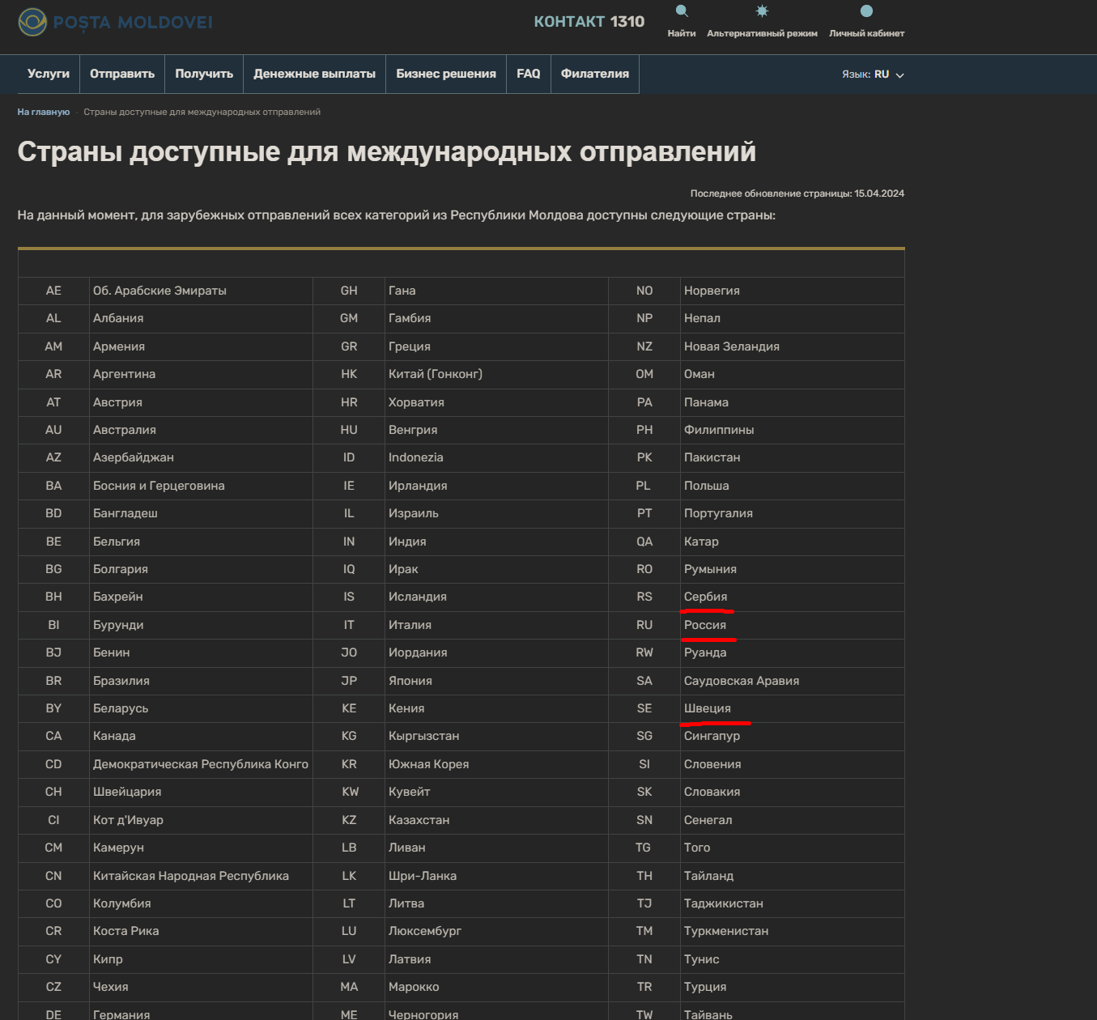Screen dimensions: 1097x1020
Task: Open the search magnifier icon
Action: [682, 11]
